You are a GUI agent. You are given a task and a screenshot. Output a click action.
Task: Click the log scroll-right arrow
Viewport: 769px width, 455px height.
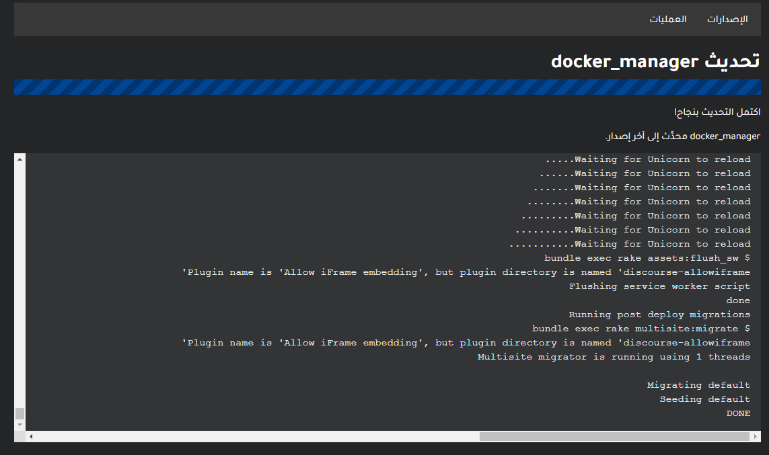(x=756, y=436)
